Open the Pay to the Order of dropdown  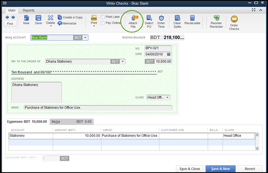pyautogui.click(x=123, y=62)
